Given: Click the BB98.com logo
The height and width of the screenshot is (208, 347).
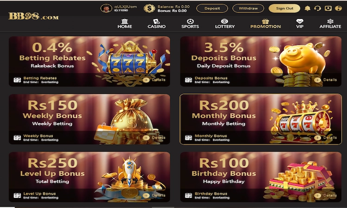Looking at the screenshot, I should 33,16.
